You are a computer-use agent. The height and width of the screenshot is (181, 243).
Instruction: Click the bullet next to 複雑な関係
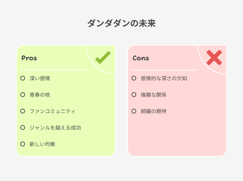[x=134, y=95]
